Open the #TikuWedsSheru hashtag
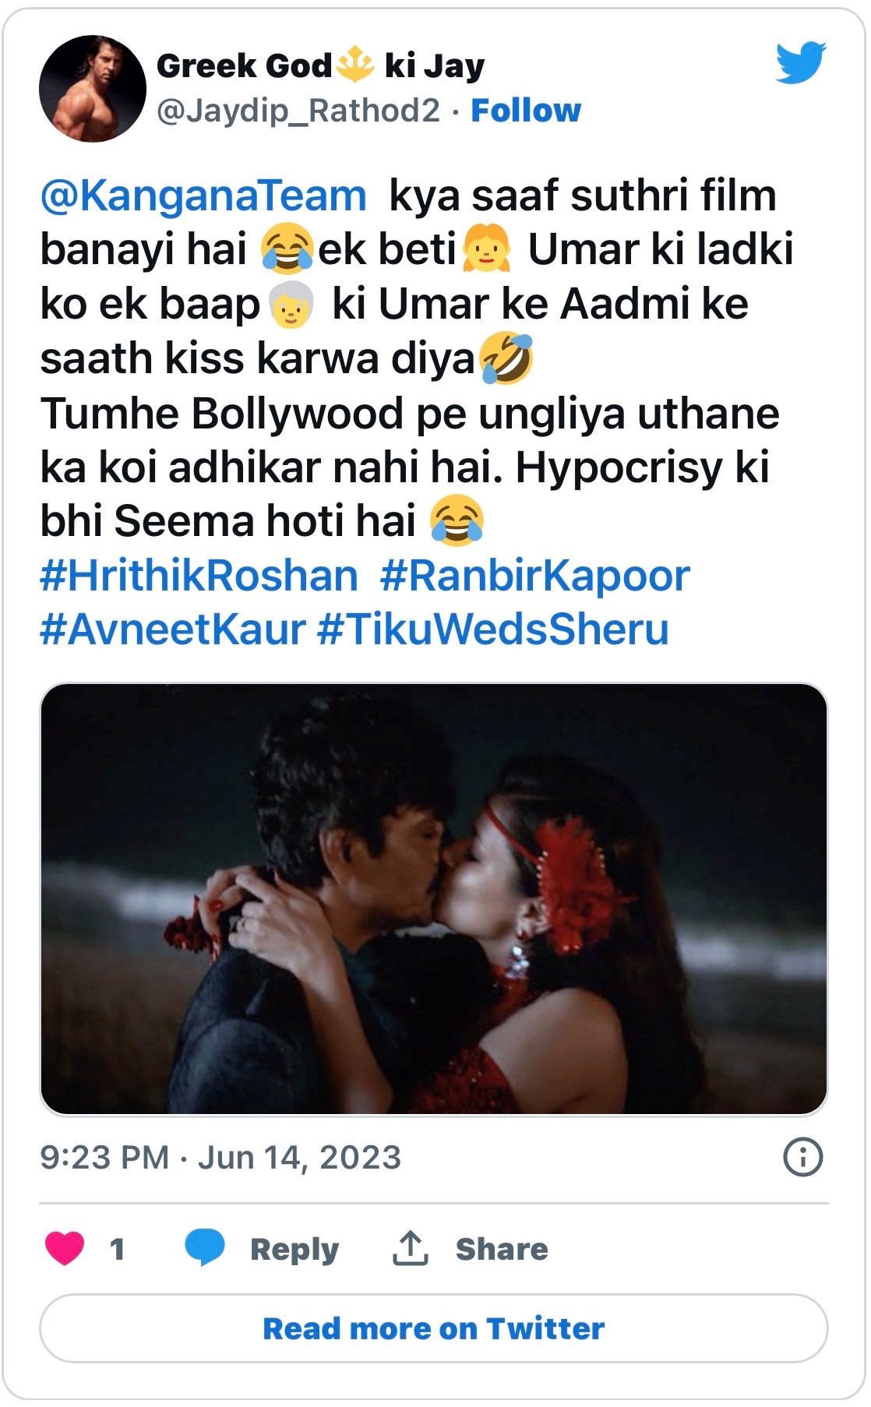This screenshot has height=1407, width=871. pos(493,629)
